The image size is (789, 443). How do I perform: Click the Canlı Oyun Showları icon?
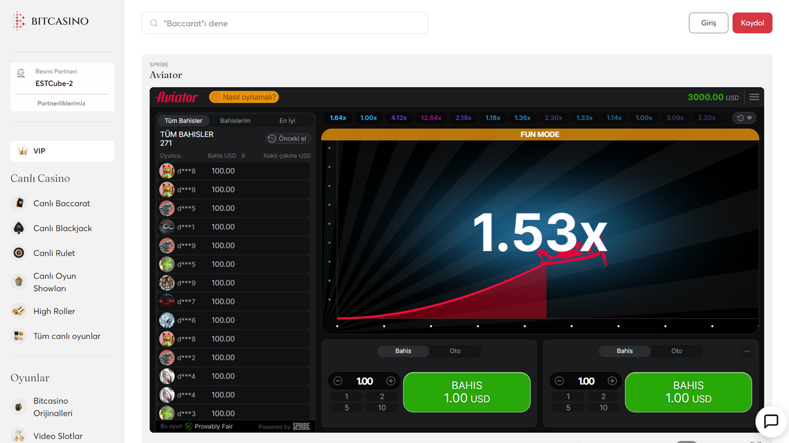pyautogui.click(x=19, y=282)
